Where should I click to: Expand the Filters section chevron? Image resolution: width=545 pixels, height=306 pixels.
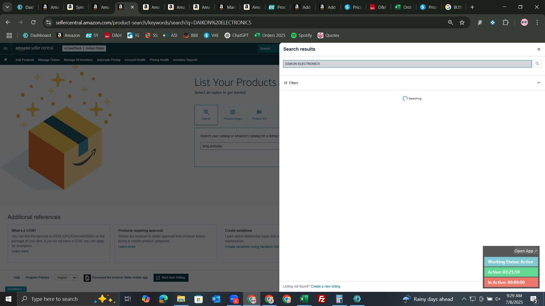[538, 83]
